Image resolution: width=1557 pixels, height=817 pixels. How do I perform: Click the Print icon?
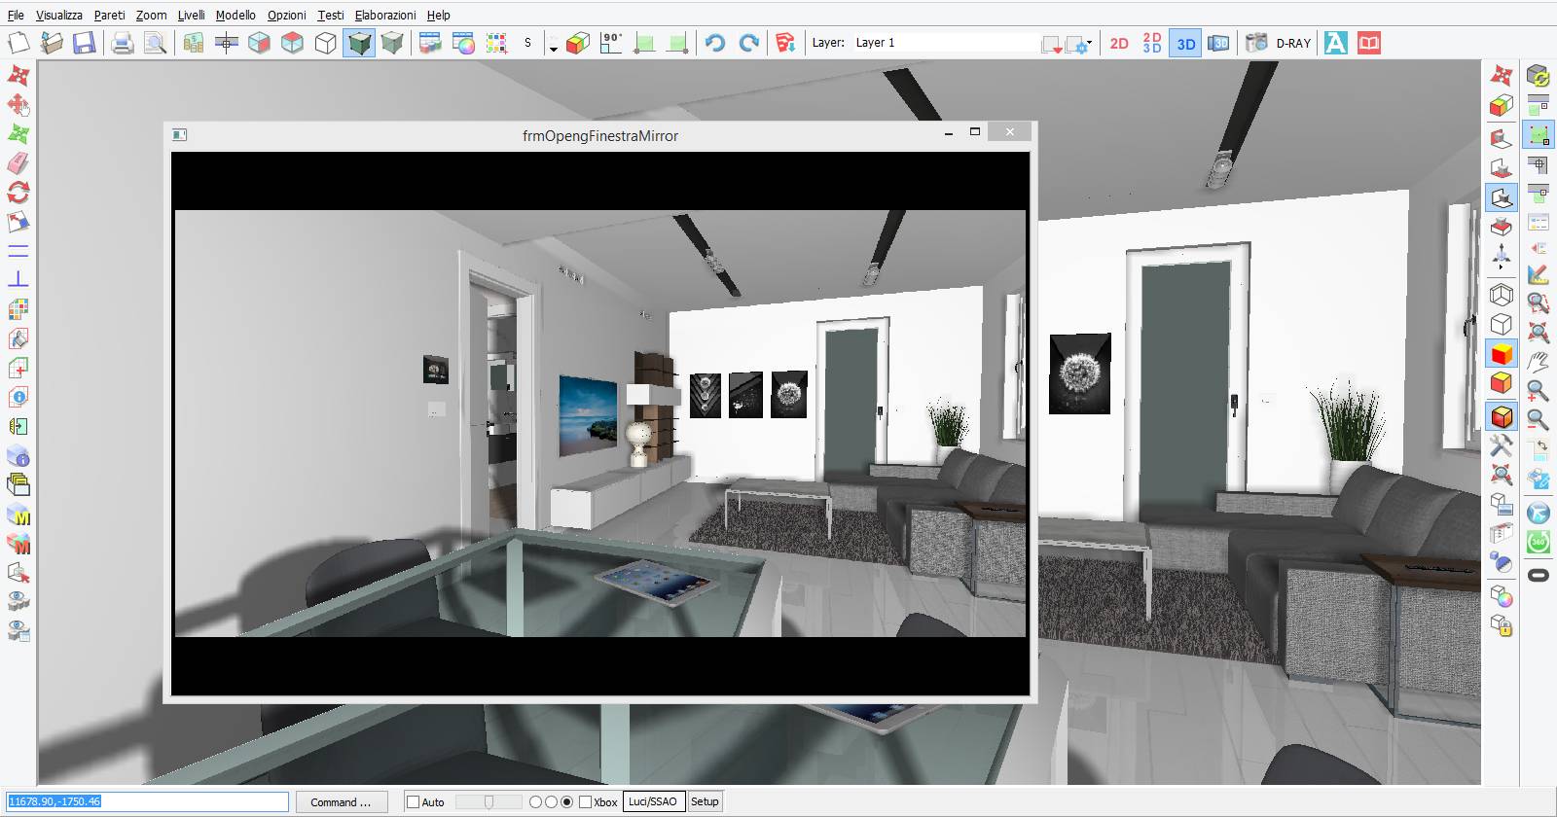pyautogui.click(x=122, y=43)
